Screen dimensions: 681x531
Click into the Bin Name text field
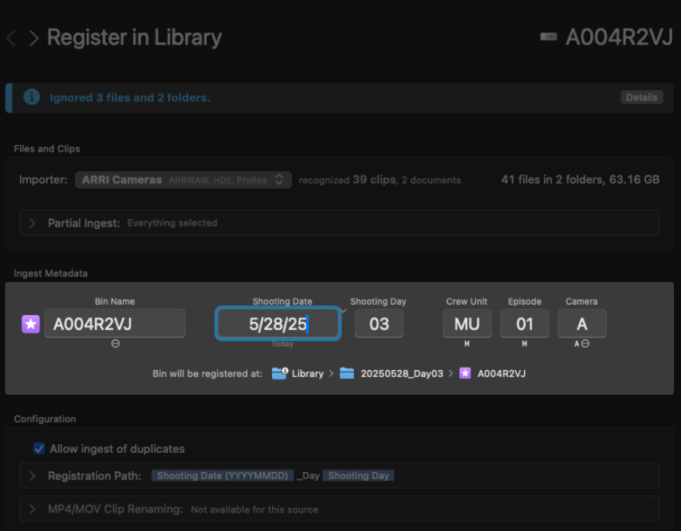[115, 324]
